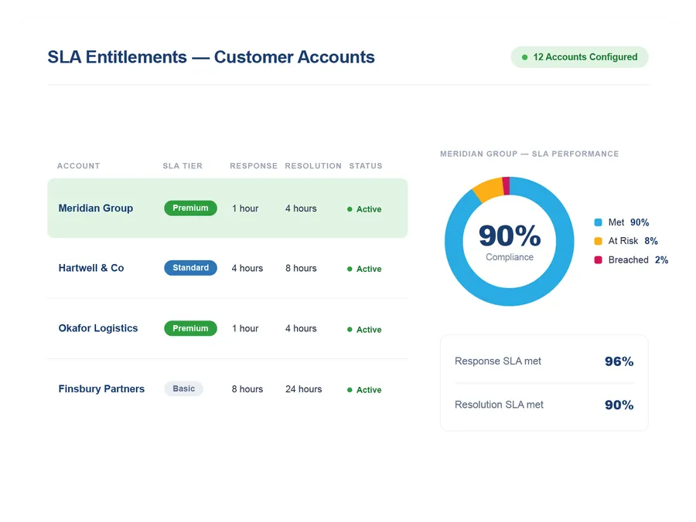Click the 90% Compliance donut center

tap(510, 242)
